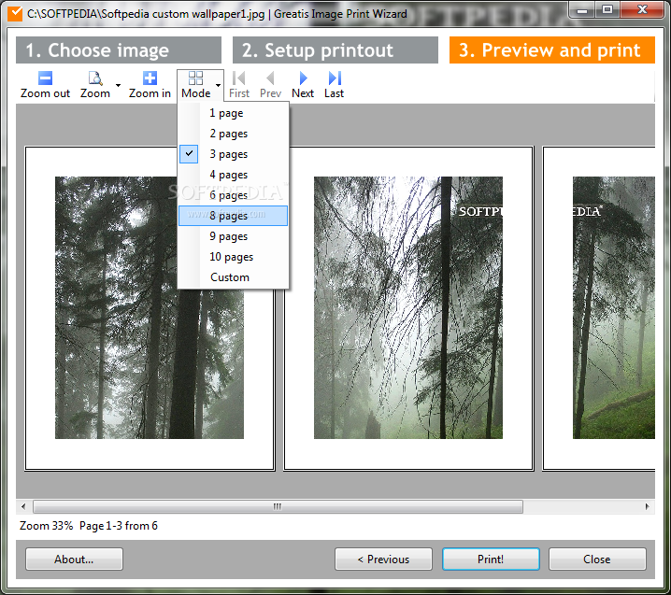Viewport: 671px width, 595px height.
Task: Switch to 1. Choose image step
Action: (119, 50)
